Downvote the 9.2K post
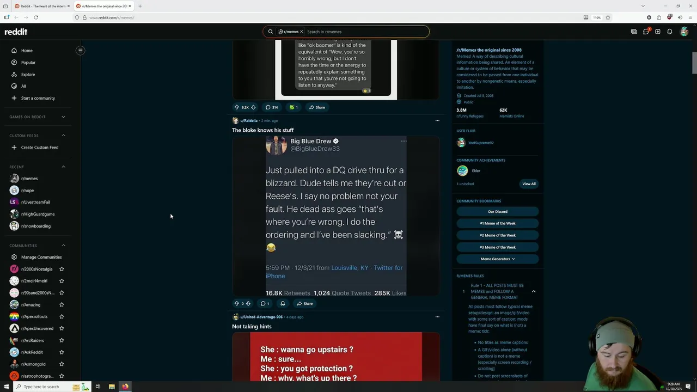 (253, 107)
